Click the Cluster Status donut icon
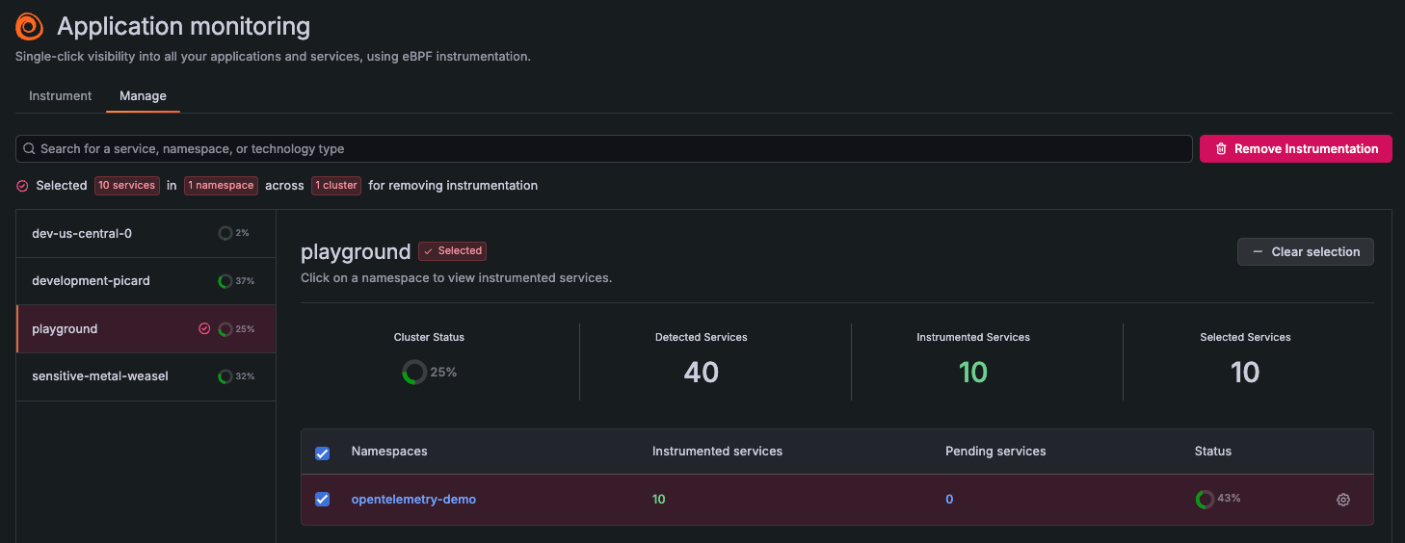This screenshot has width=1405, height=543. (414, 373)
